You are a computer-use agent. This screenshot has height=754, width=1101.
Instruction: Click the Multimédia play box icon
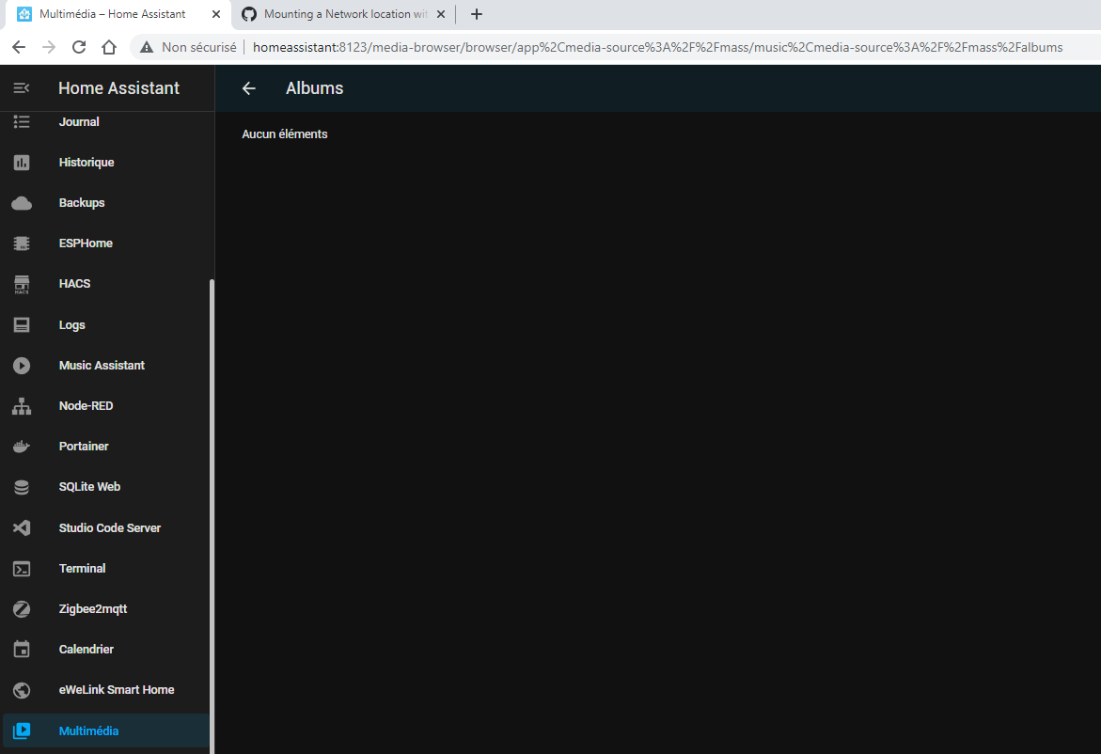tap(22, 730)
